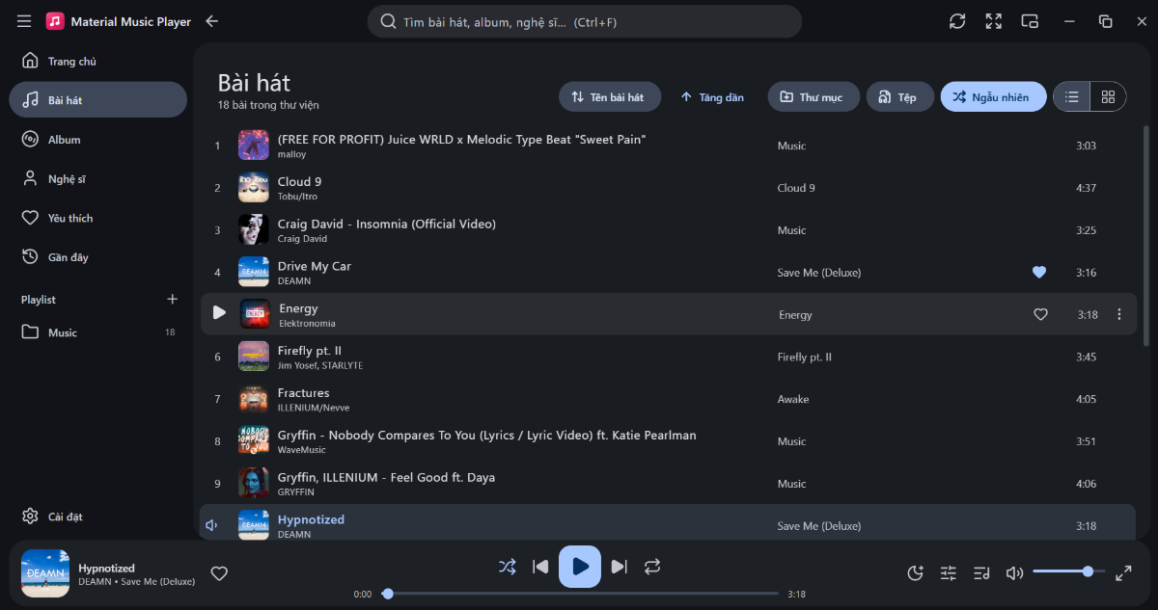Image resolution: width=1158 pixels, height=610 pixels.
Task: Expand now playing fullscreen view
Action: pyautogui.click(x=1123, y=572)
